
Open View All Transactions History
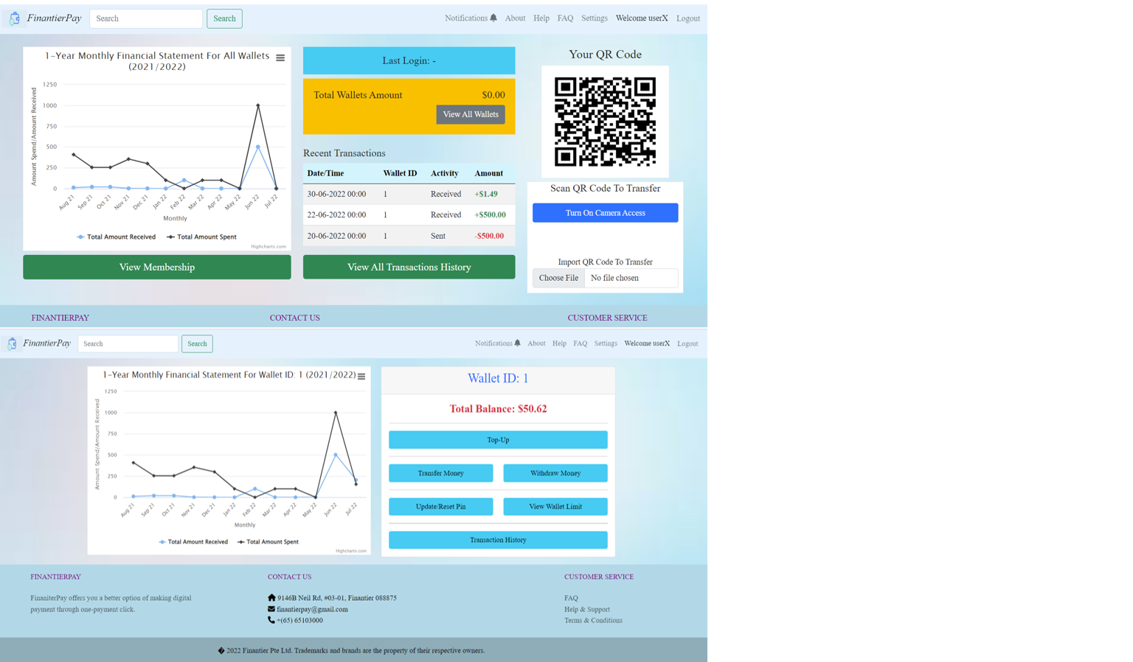(x=409, y=267)
